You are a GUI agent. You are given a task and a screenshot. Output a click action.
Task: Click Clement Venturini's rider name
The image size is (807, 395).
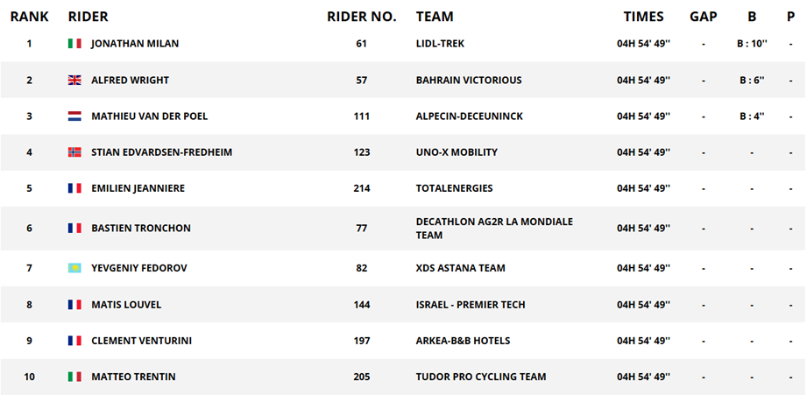(142, 341)
